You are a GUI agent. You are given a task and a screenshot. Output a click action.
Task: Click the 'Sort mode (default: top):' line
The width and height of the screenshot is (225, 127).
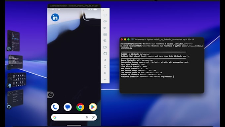coord(134,64)
